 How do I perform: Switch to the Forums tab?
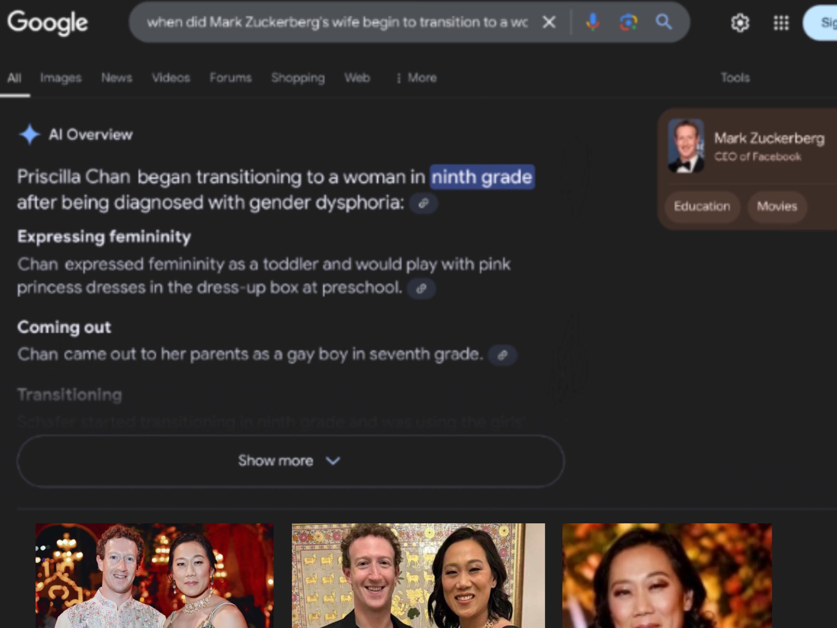tap(231, 78)
